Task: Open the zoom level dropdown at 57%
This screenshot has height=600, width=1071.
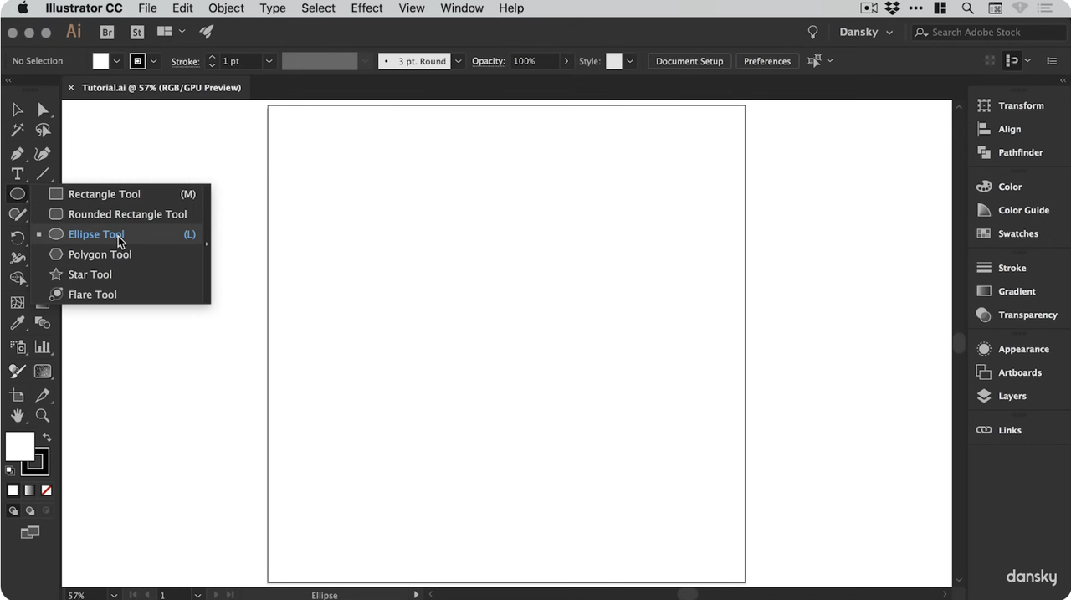Action: tap(114, 595)
